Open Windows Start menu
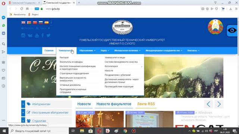 coord(4,131)
